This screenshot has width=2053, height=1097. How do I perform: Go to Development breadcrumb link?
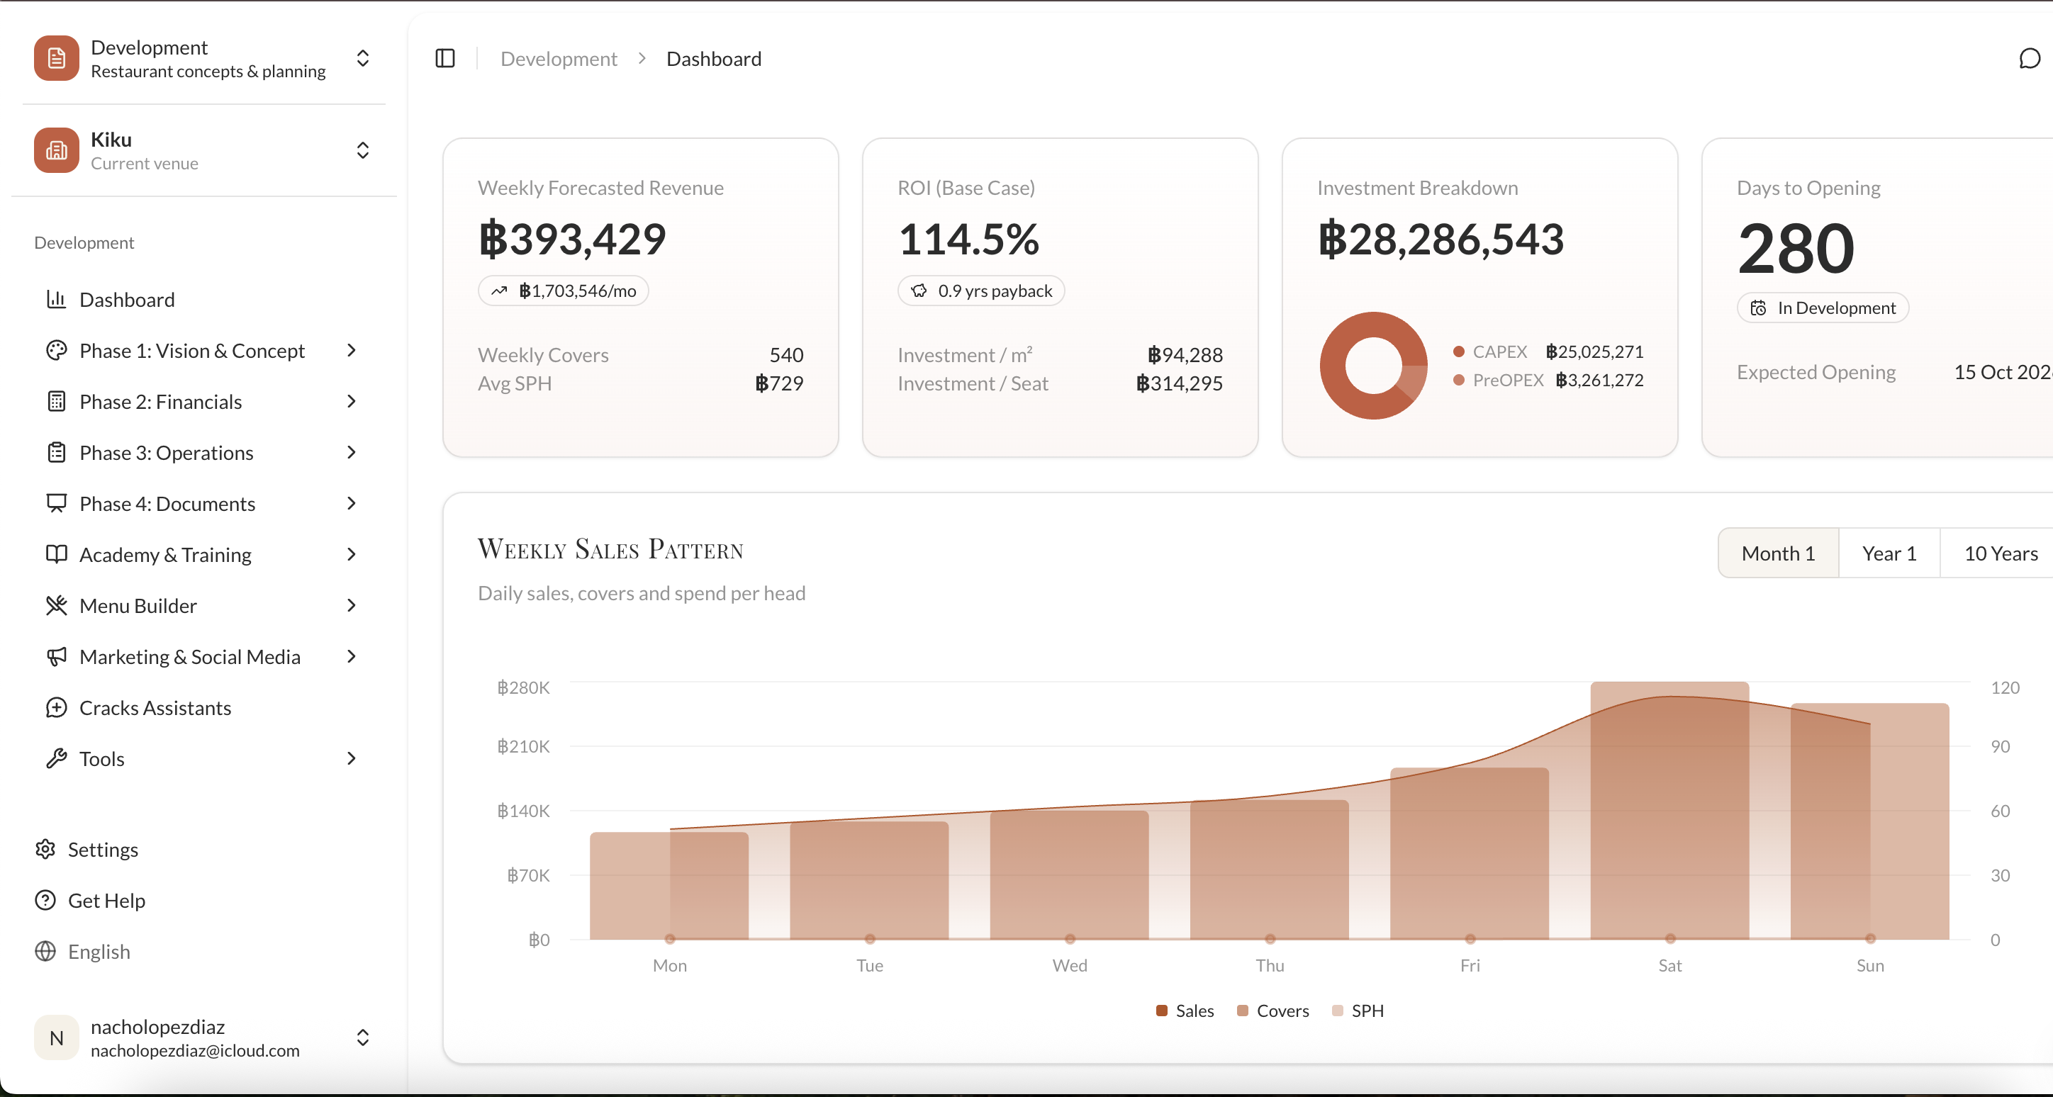pos(558,59)
